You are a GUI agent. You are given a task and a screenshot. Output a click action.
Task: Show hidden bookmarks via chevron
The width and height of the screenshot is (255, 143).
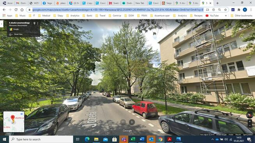point(226,16)
